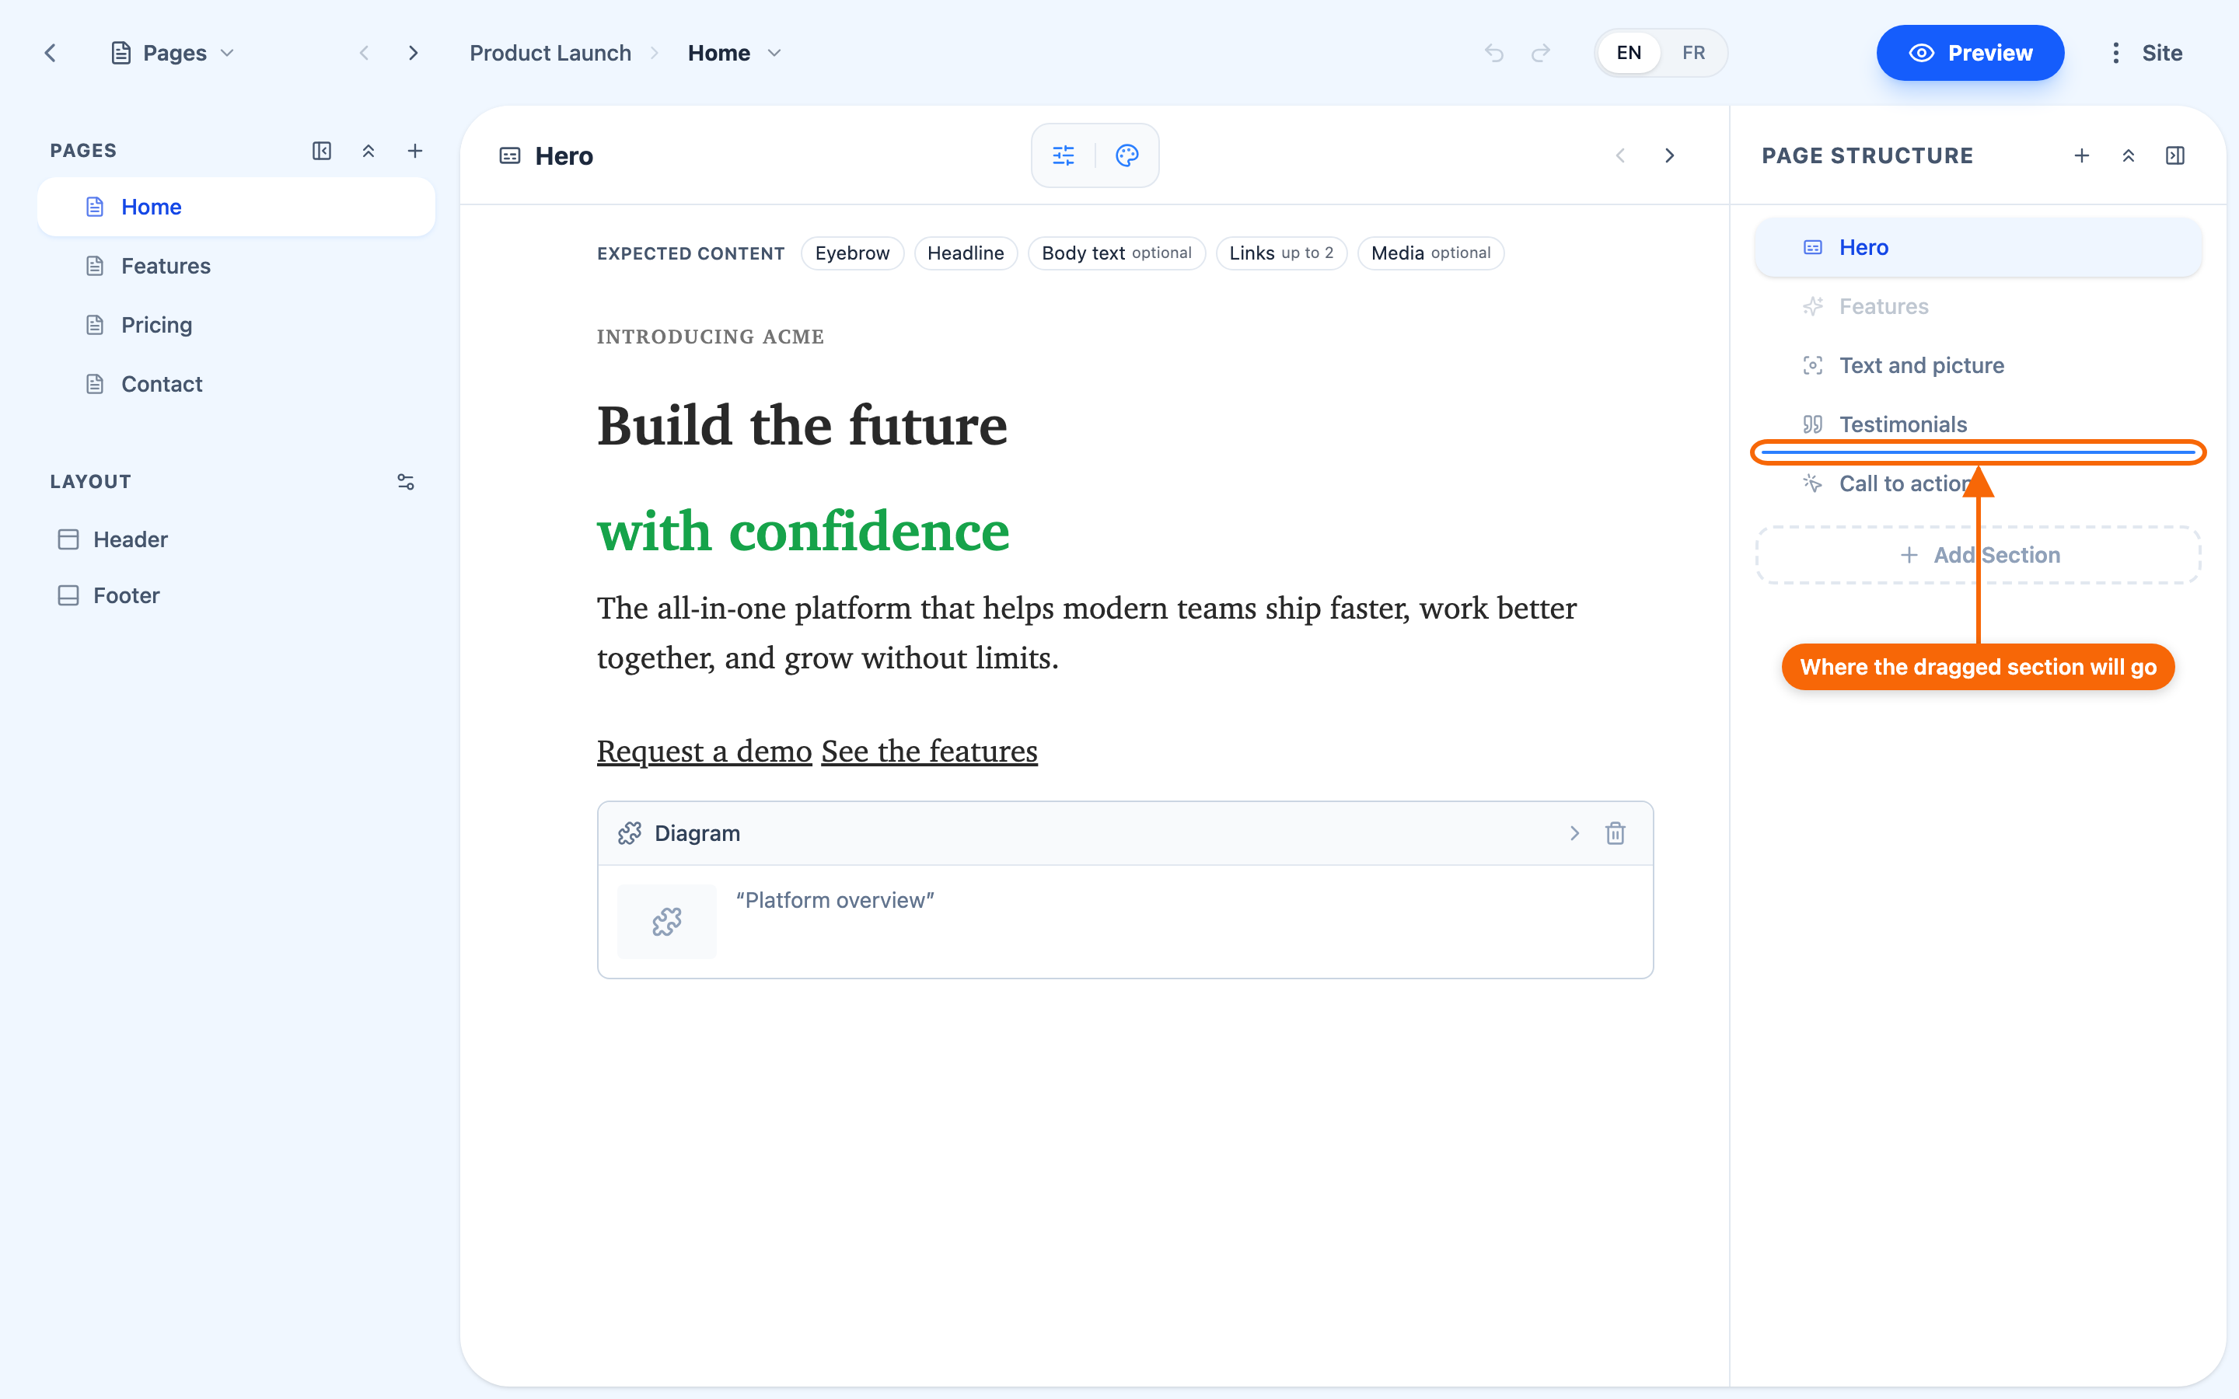Go to next section in Hero header
The image size is (2239, 1399).
coord(1670,155)
